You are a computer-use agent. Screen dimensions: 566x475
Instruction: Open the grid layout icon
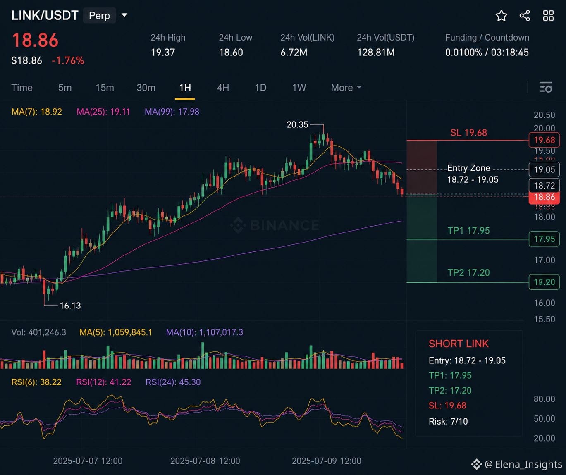[x=548, y=16]
